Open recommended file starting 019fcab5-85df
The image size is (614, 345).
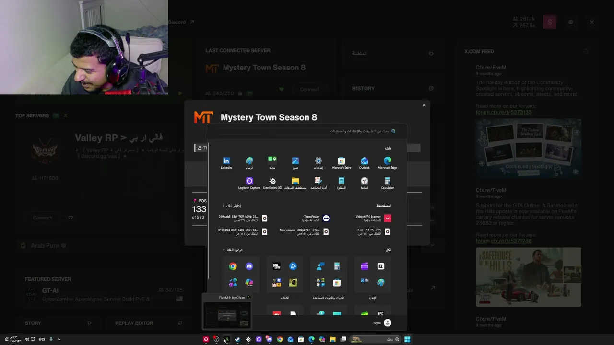click(243, 218)
